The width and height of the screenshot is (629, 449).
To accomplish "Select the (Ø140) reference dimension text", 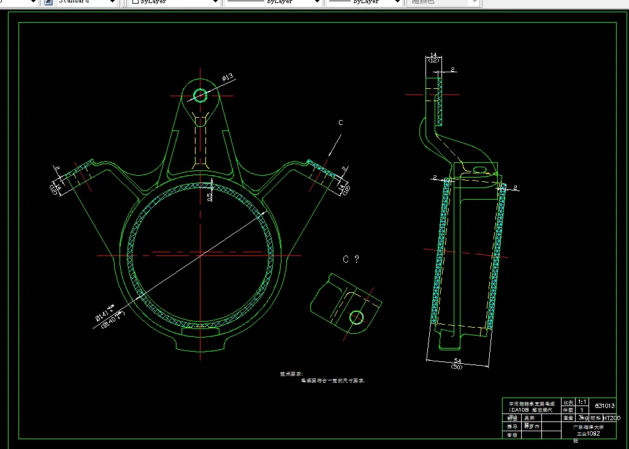I will [x=113, y=320].
